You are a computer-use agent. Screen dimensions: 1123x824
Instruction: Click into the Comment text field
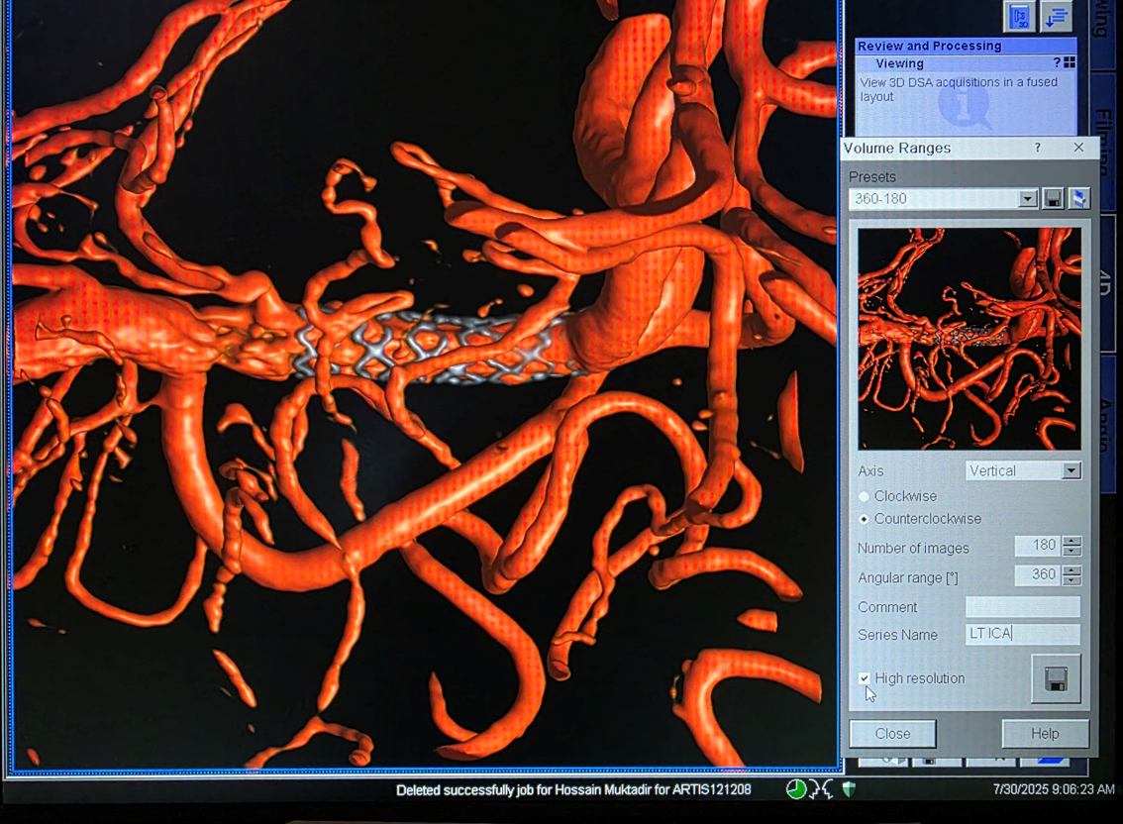tap(1022, 607)
